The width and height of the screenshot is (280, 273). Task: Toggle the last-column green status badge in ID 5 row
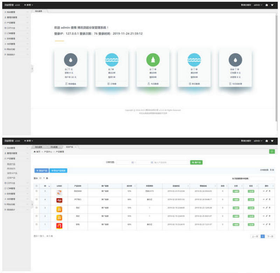[x=251, y=191]
